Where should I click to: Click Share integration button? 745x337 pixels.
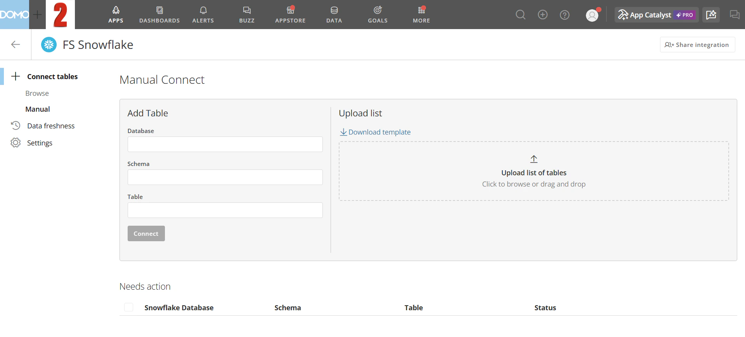[697, 45]
